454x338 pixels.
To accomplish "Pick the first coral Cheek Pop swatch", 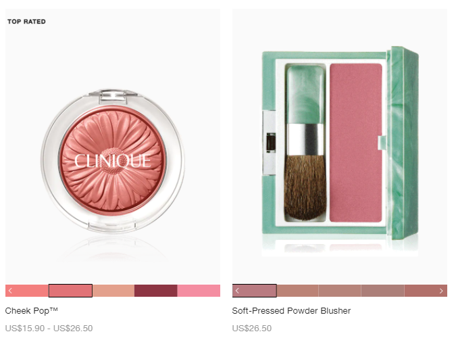I will 27,291.
